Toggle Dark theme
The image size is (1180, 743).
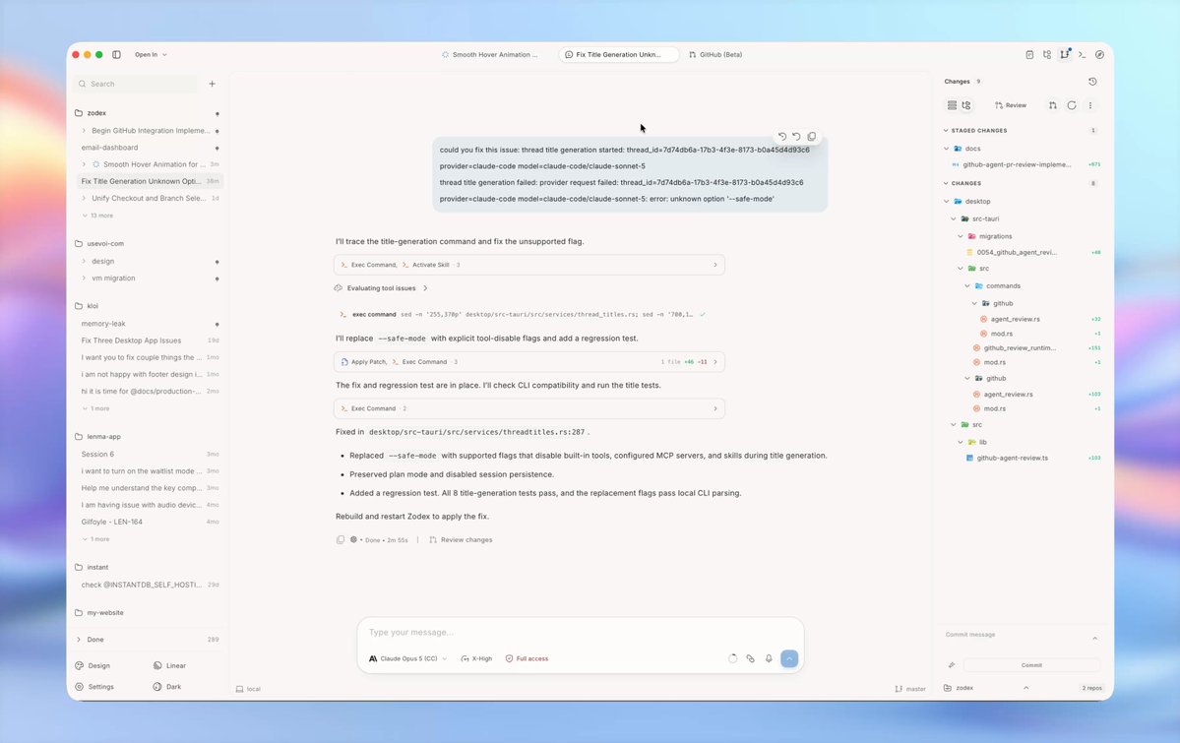point(167,687)
